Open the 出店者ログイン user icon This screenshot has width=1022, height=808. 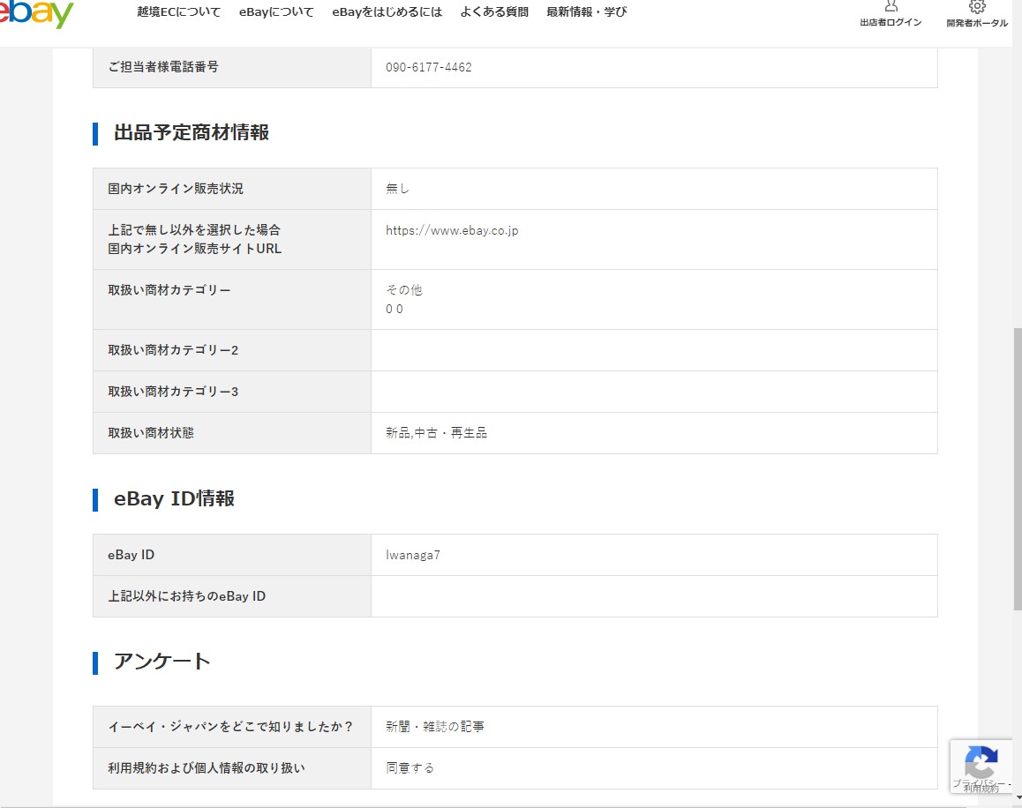pyautogui.click(x=890, y=6)
